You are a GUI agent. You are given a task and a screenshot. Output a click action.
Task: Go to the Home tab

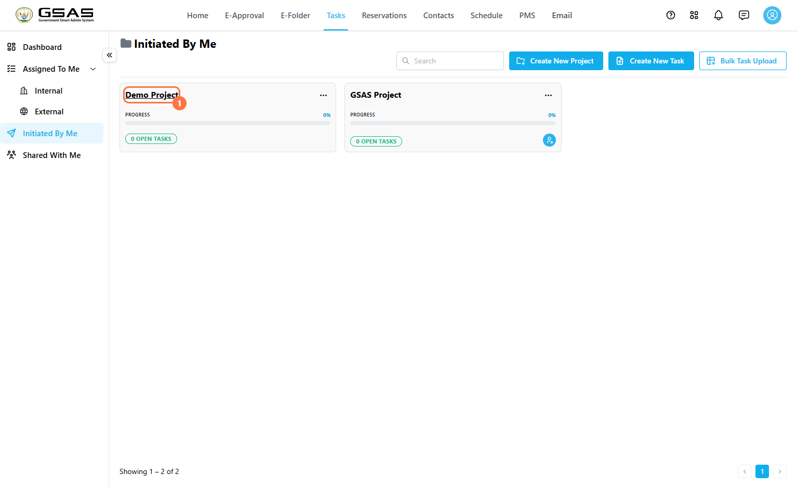point(197,16)
